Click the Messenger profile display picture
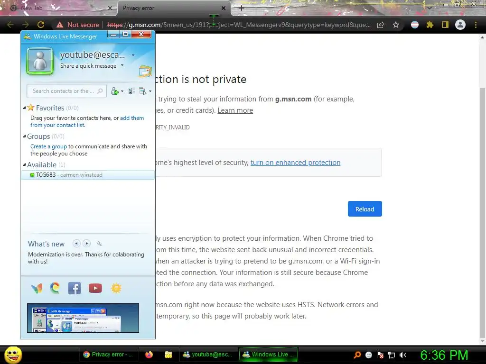Viewport: 486px width, 364px height. coord(40,61)
